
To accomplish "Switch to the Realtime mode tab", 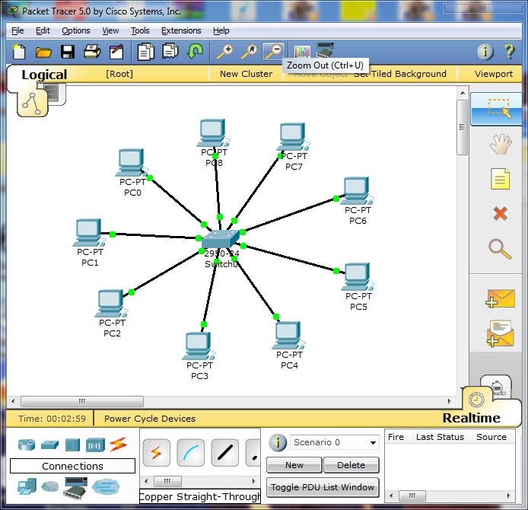I will pos(472,418).
